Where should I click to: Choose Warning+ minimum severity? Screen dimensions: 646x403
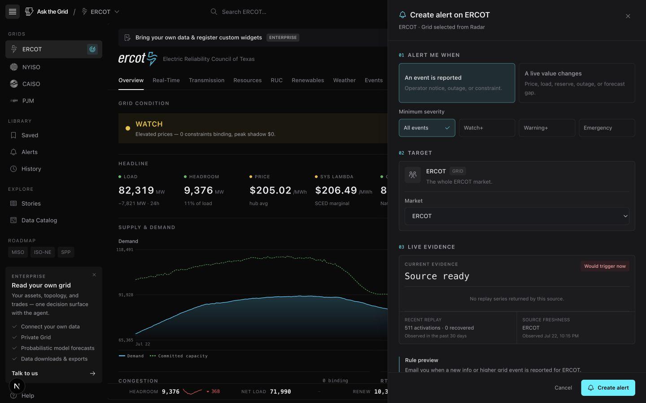point(547,128)
